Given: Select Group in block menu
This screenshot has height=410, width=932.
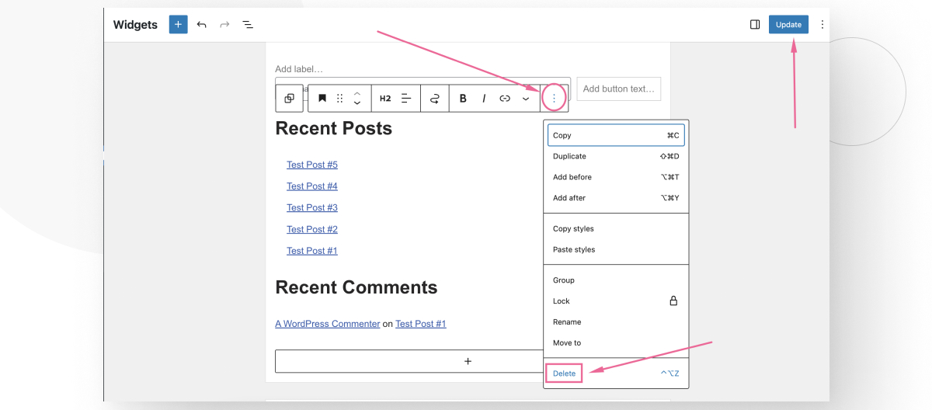Looking at the screenshot, I should (x=616, y=280).
